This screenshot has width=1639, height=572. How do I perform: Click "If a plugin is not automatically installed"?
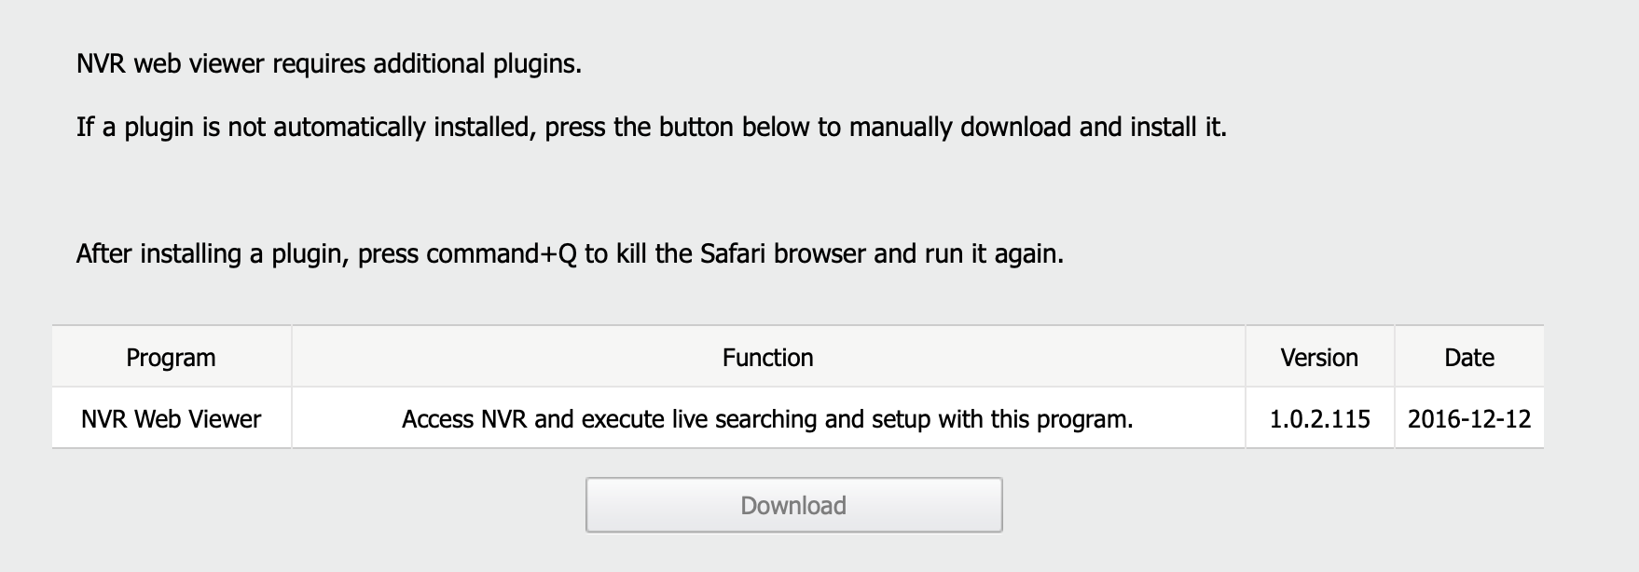[x=303, y=127]
